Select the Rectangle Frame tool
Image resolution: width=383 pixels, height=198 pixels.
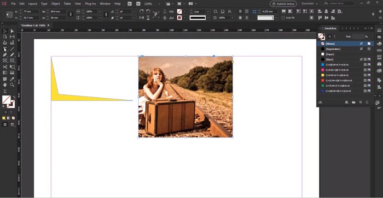coord(4,61)
